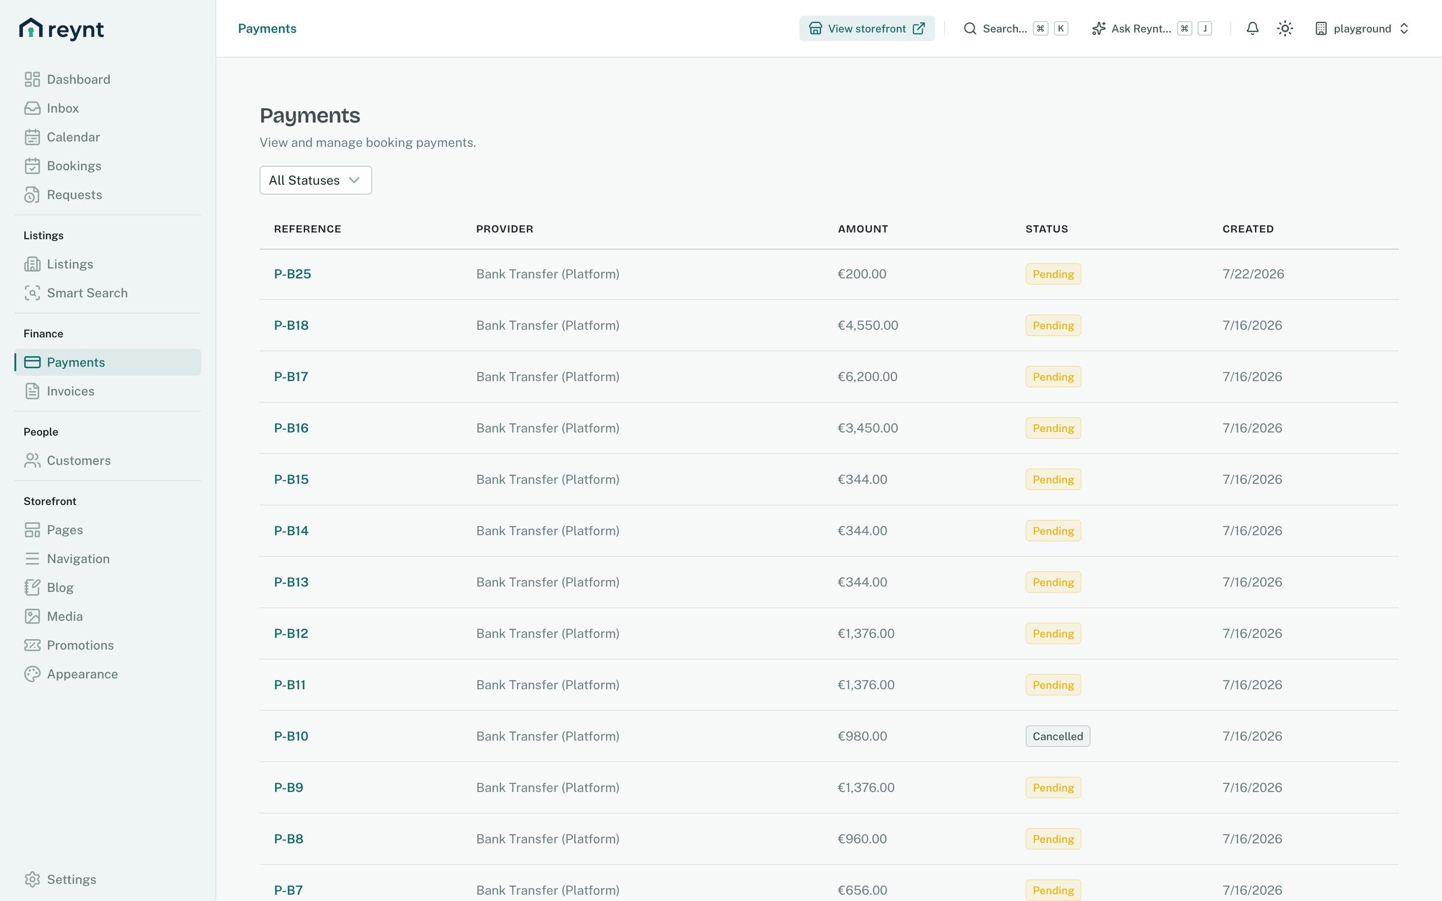Click the REFERENCE column header
This screenshot has height=901, width=1442.
click(308, 229)
